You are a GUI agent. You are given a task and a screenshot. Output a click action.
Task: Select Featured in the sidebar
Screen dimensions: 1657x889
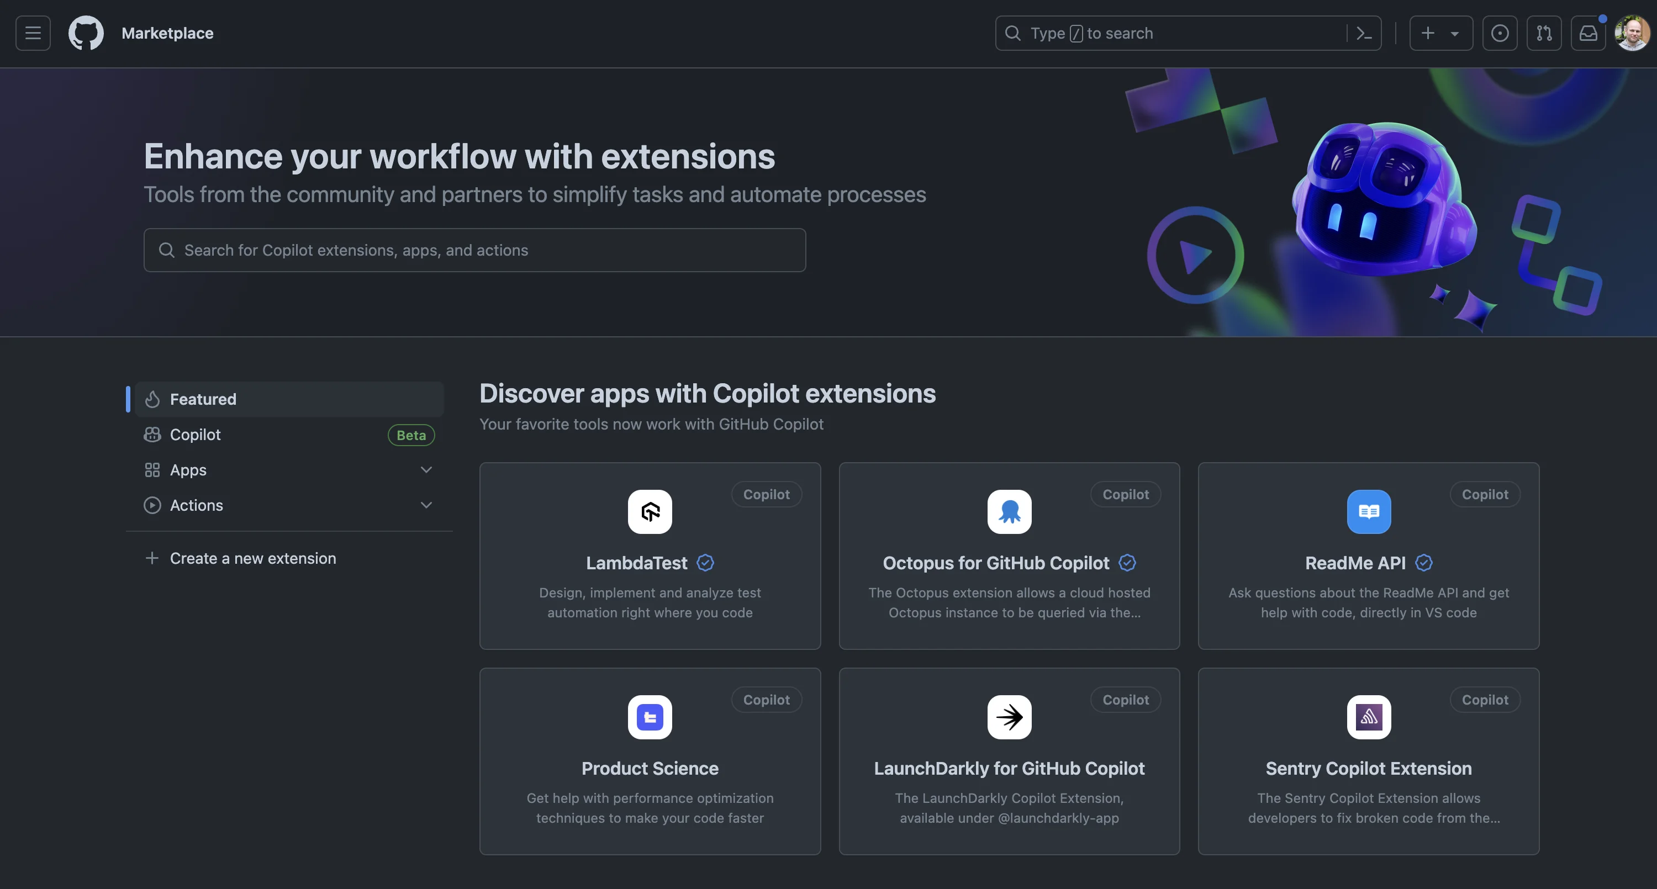tap(203, 399)
